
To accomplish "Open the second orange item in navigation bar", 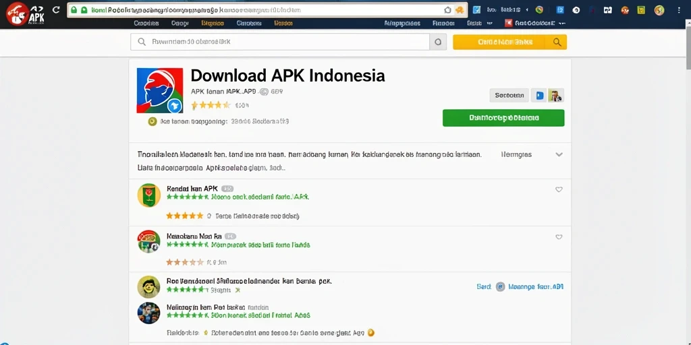I will point(283,24).
